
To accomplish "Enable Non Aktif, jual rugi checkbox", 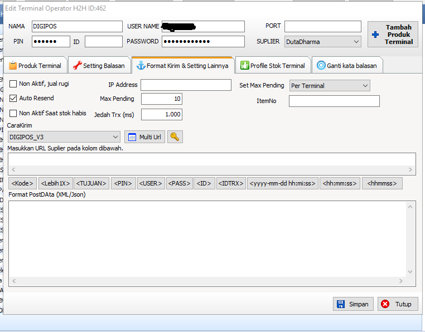I will tap(13, 84).
